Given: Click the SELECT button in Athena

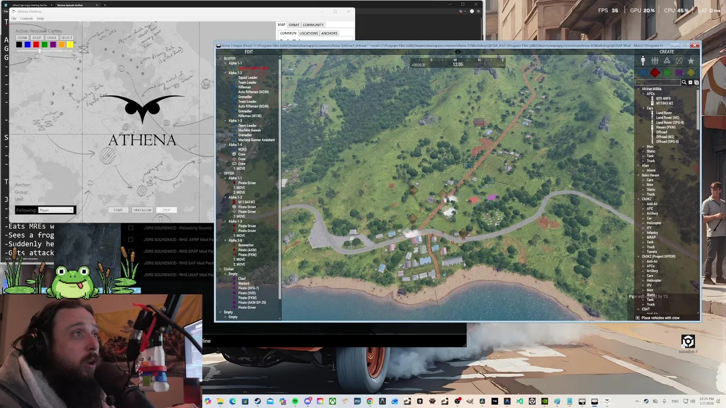Looking at the screenshot, I should coord(66,38).
